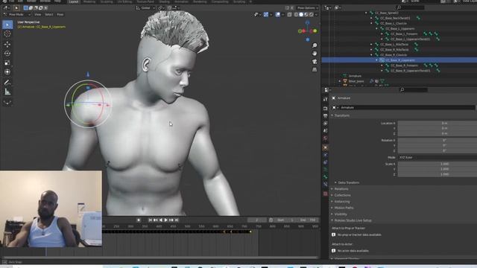Switch to Solid shading
477x268 pixels.
(301, 14)
